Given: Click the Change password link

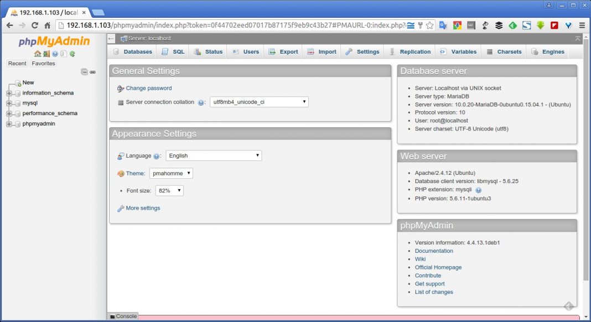Looking at the screenshot, I should click(x=148, y=88).
